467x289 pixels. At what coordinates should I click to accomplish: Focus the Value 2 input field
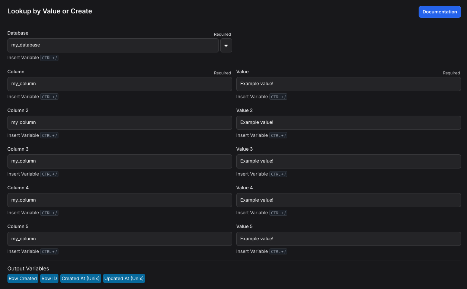coord(349,123)
